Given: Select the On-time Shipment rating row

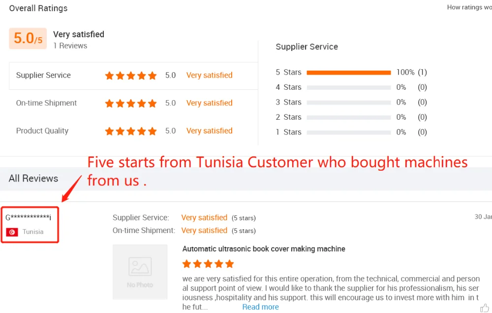Looking at the screenshot, I should pyautogui.click(x=133, y=103).
